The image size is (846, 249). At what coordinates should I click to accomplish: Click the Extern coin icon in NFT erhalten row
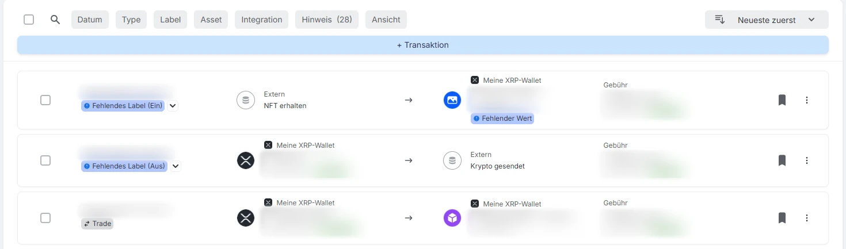tap(246, 100)
